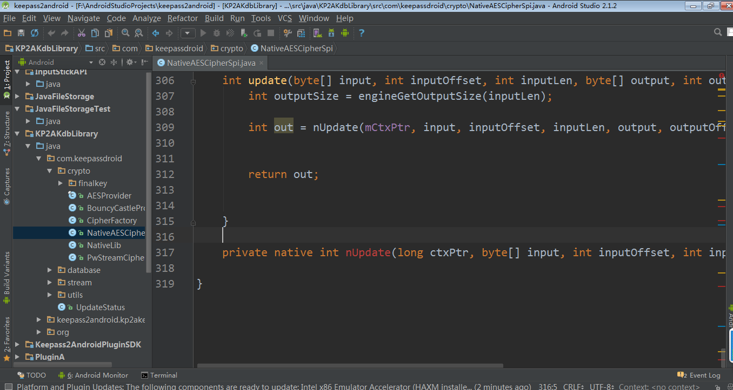Expand the database folder

(50, 270)
